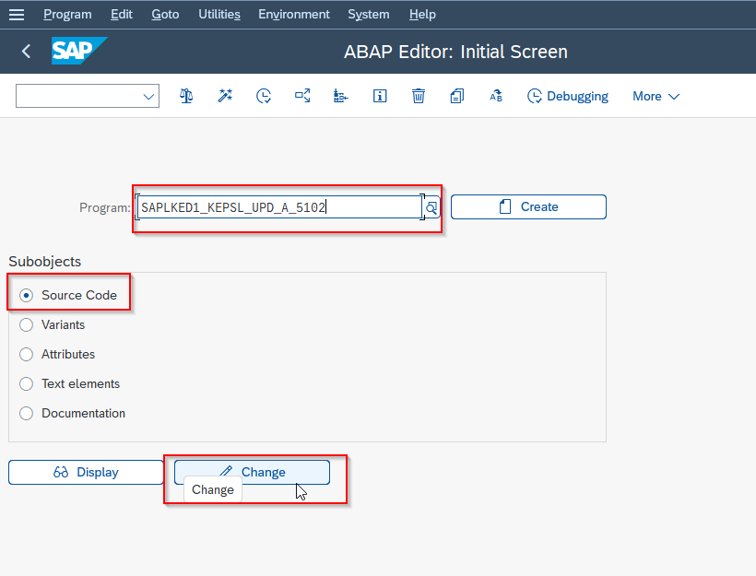The height and width of the screenshot is (576, 756).
Task: Select the Source Code radio button
Action: (26, 294)
